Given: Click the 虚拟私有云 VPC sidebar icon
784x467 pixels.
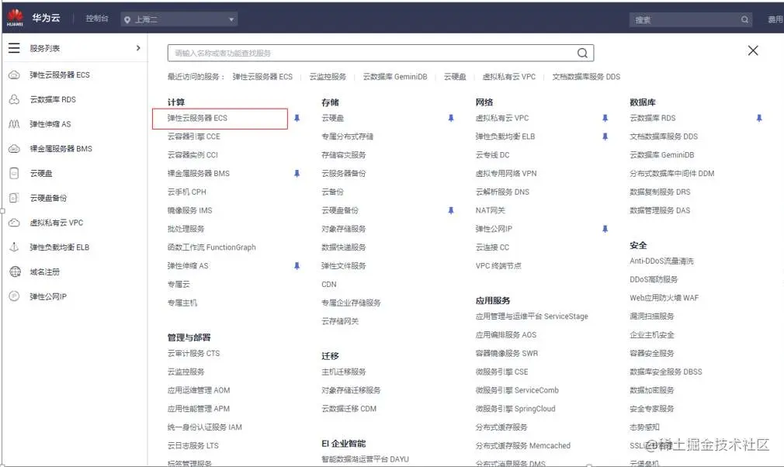Looking at the screenshot, I should 15,223.
